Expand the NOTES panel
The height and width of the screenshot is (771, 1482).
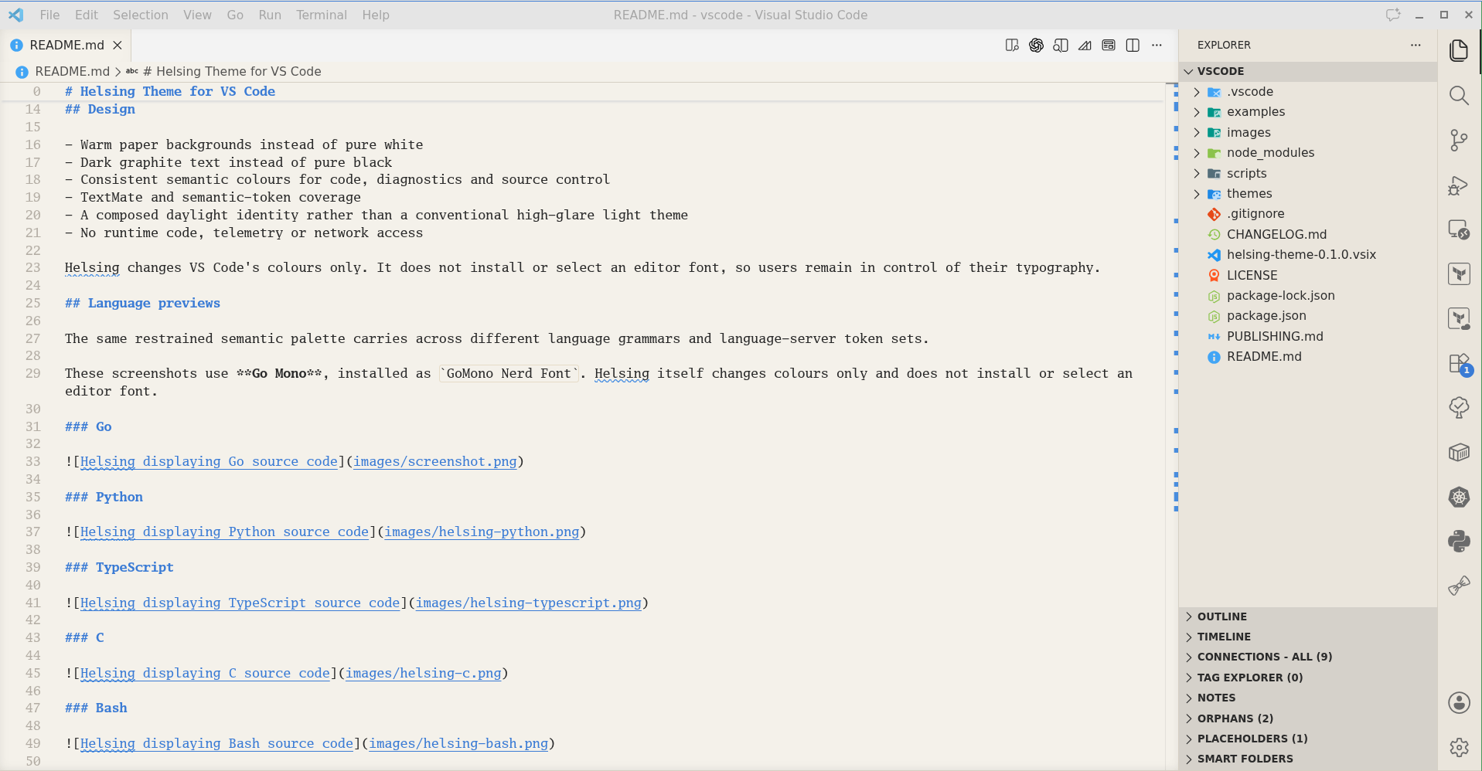click(1308, 698)
